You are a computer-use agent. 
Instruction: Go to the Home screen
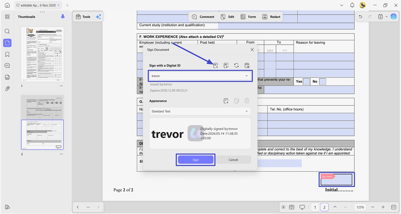[7, 5]
